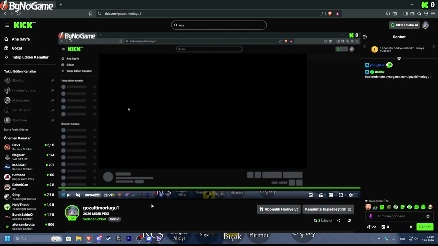Reload the browser page
Image resolution: width=438 pixels, height=246 pixels.
(18, 13)
